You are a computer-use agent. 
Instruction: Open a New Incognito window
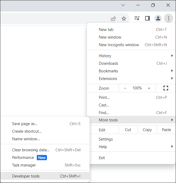(x=131, y=45)
